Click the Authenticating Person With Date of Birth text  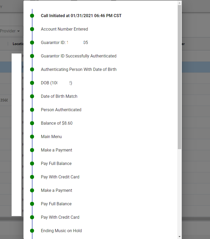[79, 70]
